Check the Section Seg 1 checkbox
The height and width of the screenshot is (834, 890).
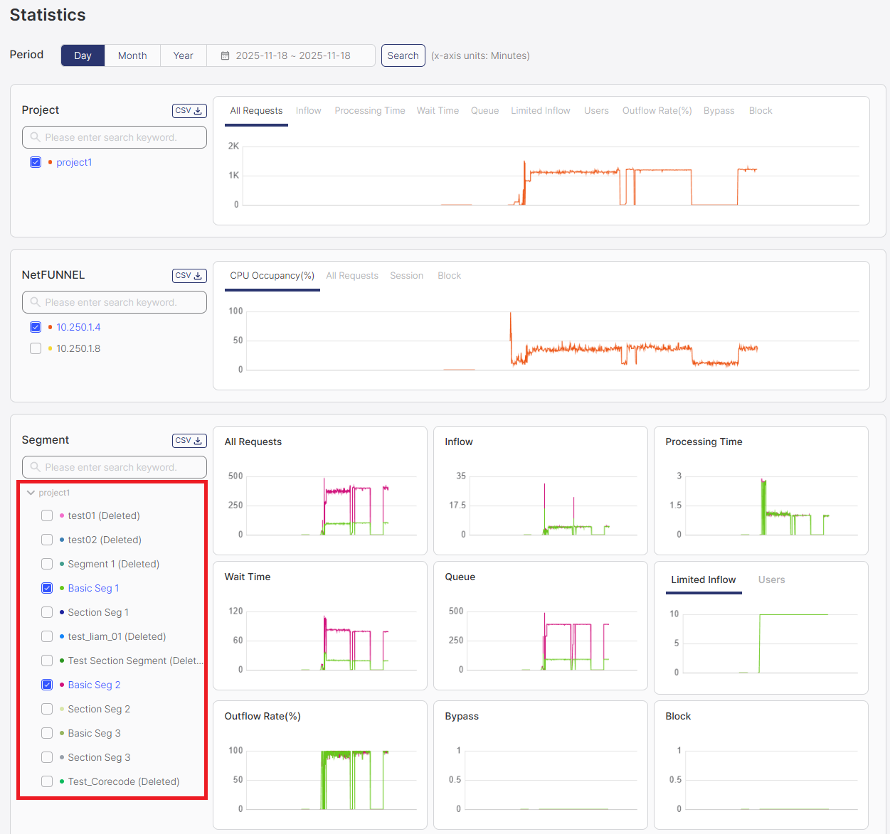point(47,612)
